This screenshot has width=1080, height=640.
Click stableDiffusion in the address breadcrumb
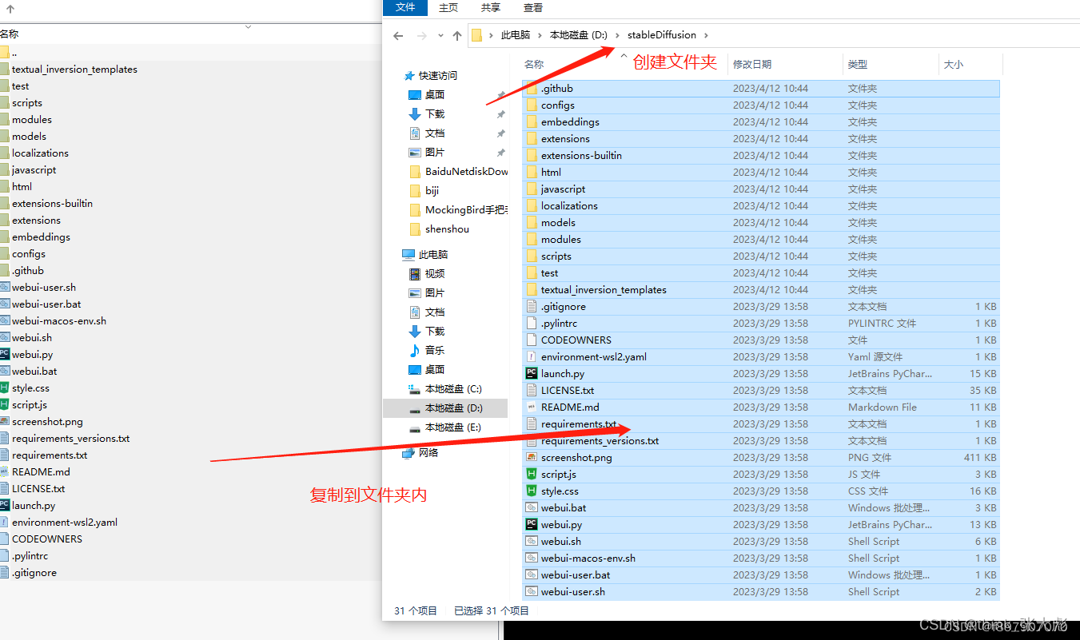pos(662,35)
